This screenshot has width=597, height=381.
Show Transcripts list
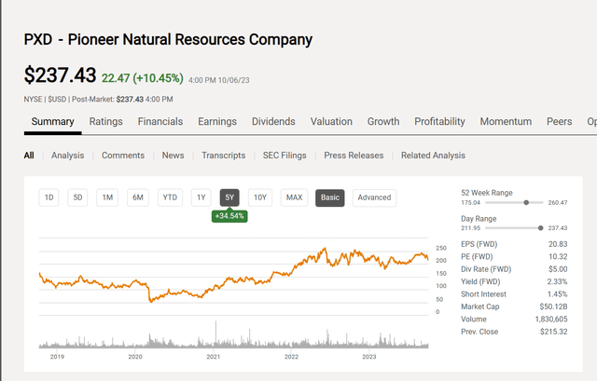224,156
